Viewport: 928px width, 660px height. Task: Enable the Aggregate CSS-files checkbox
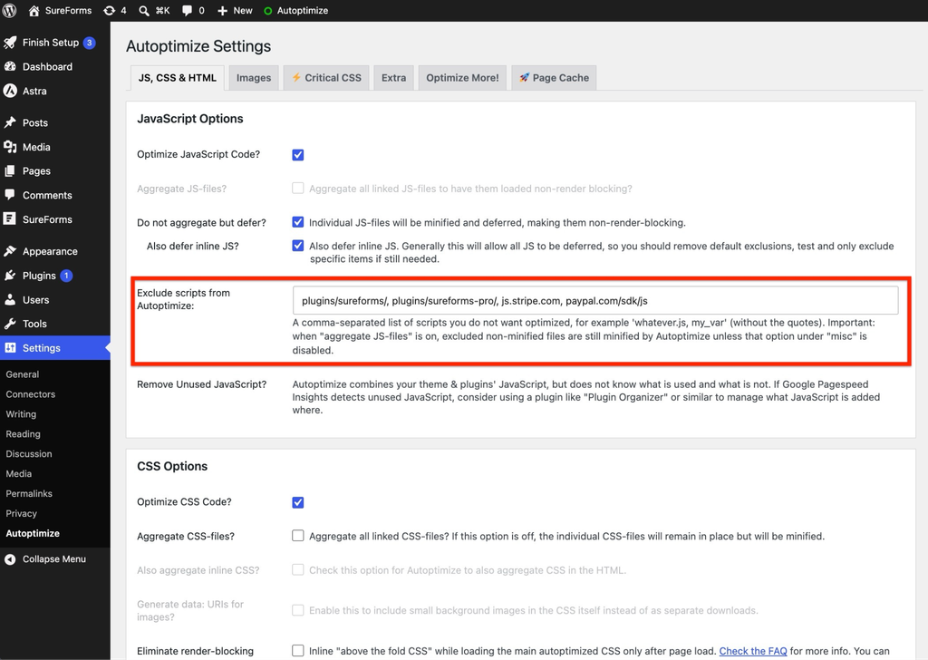[x=297, y=536]
